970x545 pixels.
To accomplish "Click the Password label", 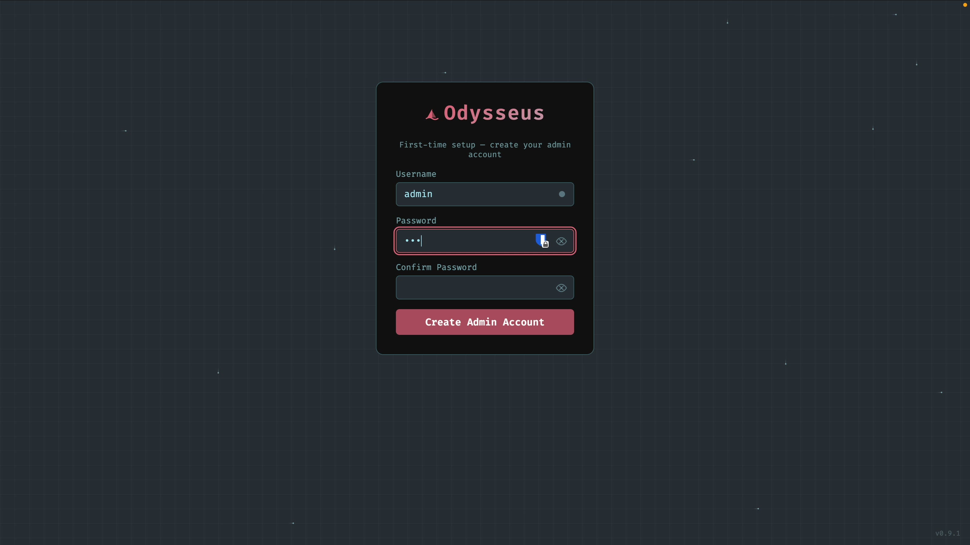I will pyautogui.click(x=416, y=221).
